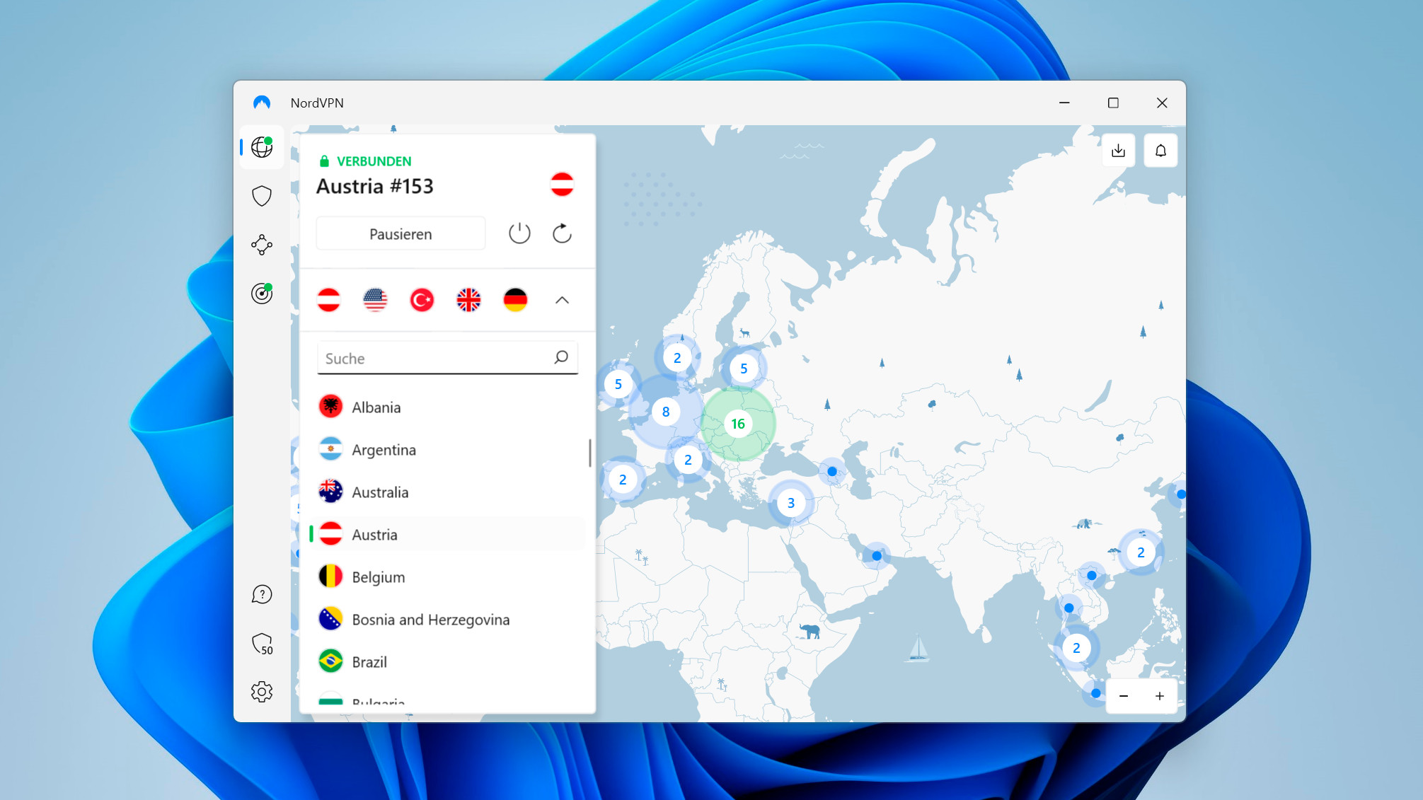Select Bosnia and Herzegovina in list
The height and width of the screenshot is (800, 1423).
447,619
